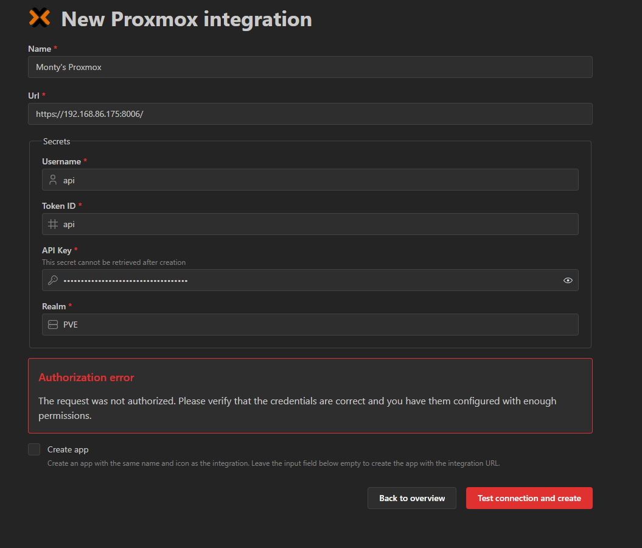Show the API Key with eye icon
Screen dimensions: 642x548
pyautogui.click(x=568, y=280)
